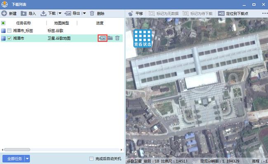Click the 地图类型 column header
This screenshot has width=268, height=164.
click(62, 23)
